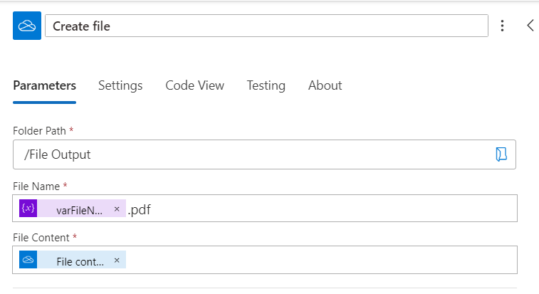Collapse the action panel with chevron
This screenshot has height=294, width=539.
[x=530, y=26]
